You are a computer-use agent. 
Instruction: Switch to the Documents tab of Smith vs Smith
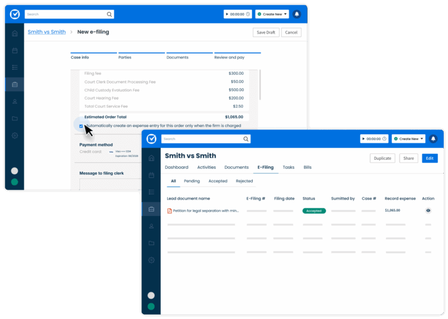pos(237,168)
